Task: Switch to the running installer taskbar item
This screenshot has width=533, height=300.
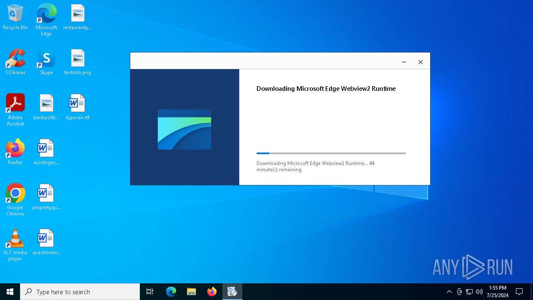Action: [232, 292]
